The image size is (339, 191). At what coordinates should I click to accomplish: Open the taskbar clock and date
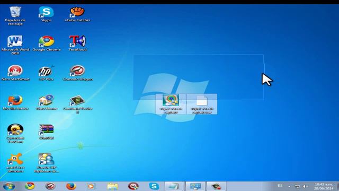point(324,186)
